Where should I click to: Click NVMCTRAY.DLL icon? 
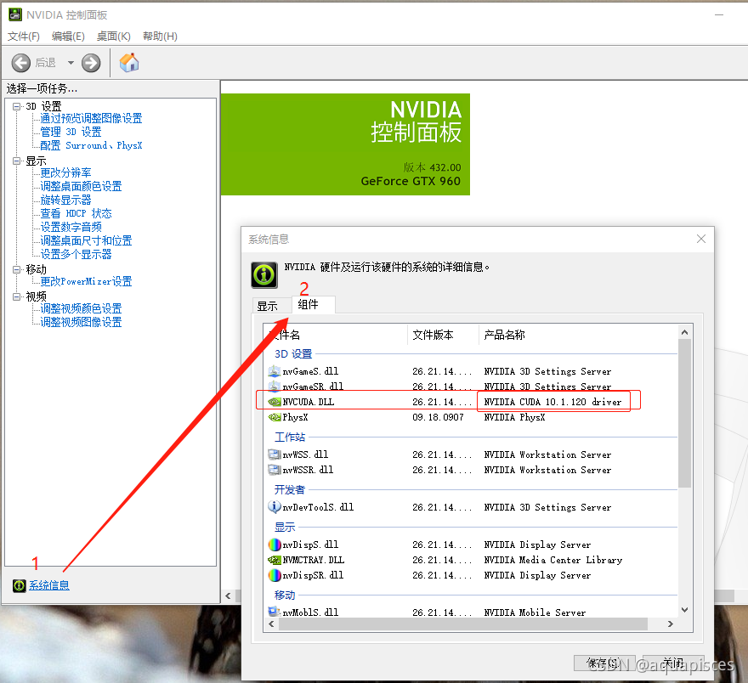point(275,560)
